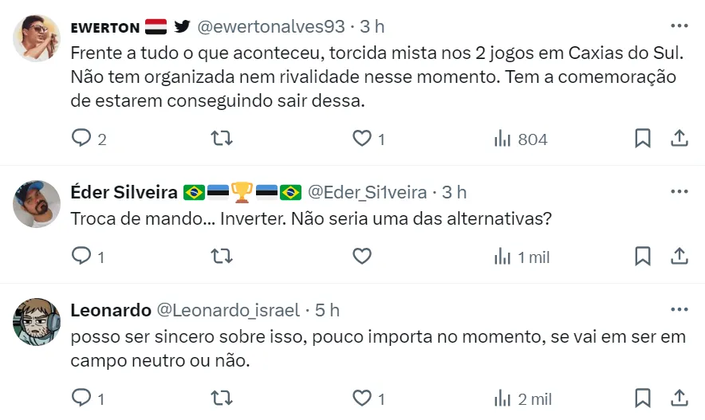Bookmark EWERTON's tweet

coord(642,139)
